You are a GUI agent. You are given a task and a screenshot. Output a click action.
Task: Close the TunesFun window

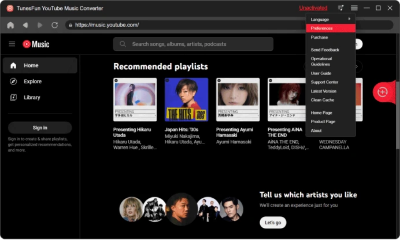point(390,8)
